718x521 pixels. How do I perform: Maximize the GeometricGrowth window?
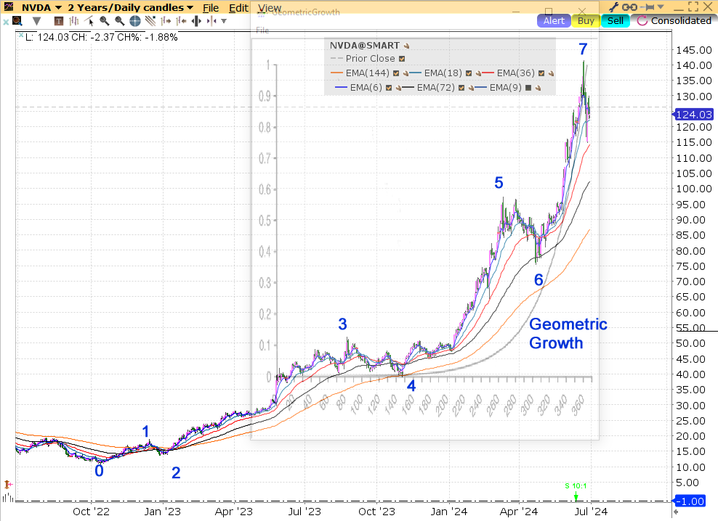click(x=549, y=11)
